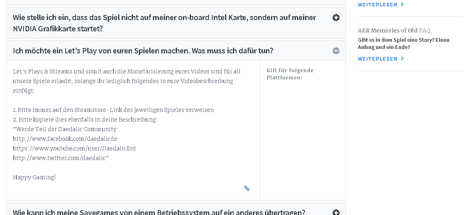Click the youtube.com/user/DaedalicEnt URL
Viewport: 468px width, 215px height.
pyautogui.click(x=74, y=148)
